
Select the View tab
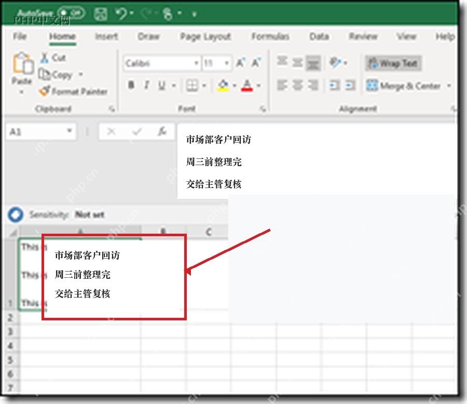pos(406,36)
